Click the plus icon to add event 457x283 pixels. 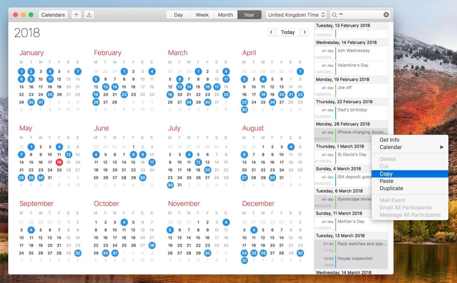(76, 15)
